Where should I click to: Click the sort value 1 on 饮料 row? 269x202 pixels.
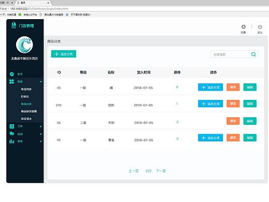click(x=177, y=104)
